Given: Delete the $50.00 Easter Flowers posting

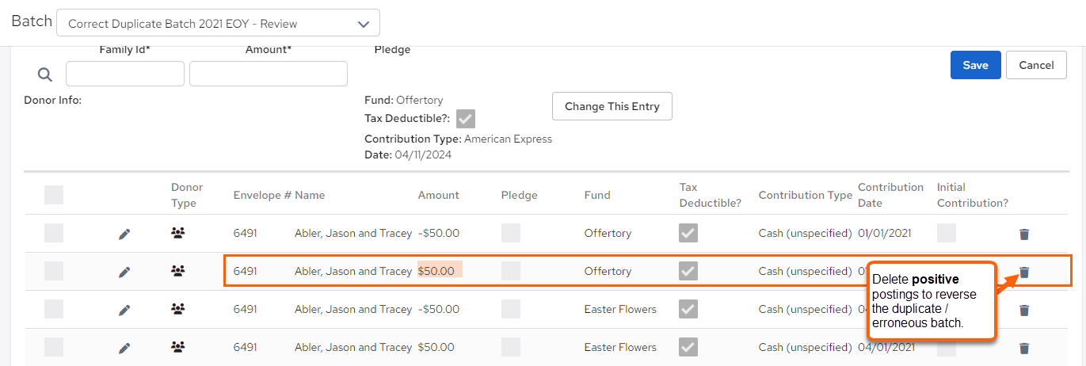Looking at the screenshot, I should click(x=1024, y=348).
